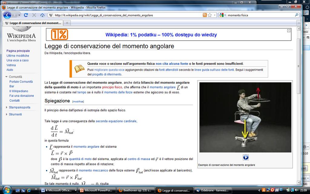Focus the address bar with the Wikipedia URL
This screenshot has height=194, width=310.
(127, 15)
